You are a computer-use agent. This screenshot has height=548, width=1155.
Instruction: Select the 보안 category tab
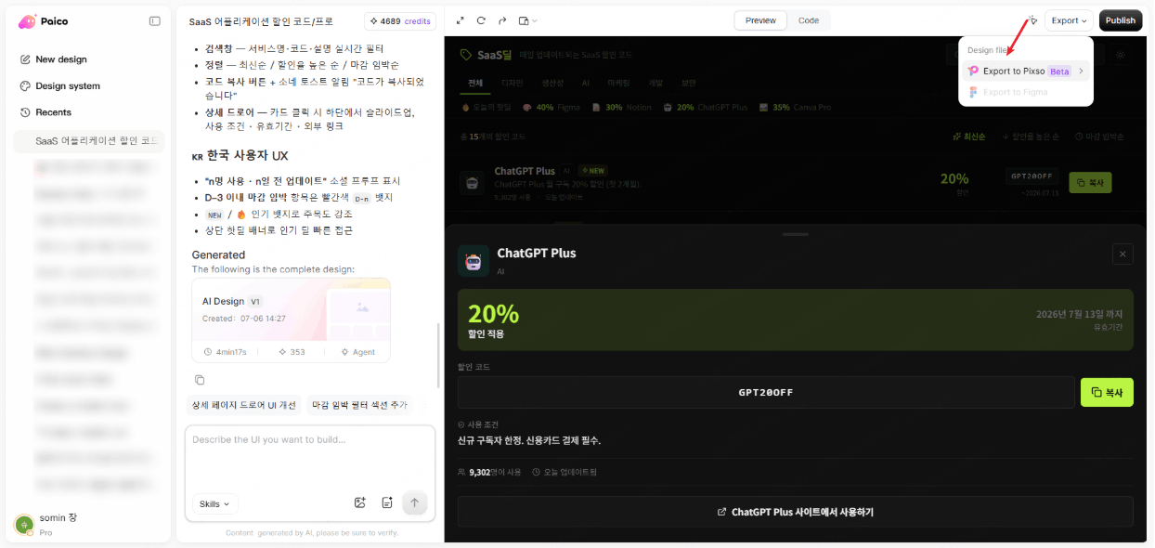click(689, 83)
